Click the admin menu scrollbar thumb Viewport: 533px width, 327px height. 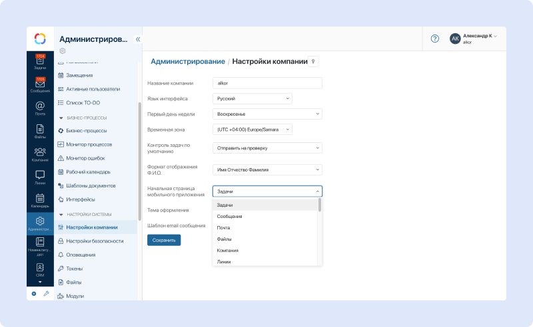point(139,162)
